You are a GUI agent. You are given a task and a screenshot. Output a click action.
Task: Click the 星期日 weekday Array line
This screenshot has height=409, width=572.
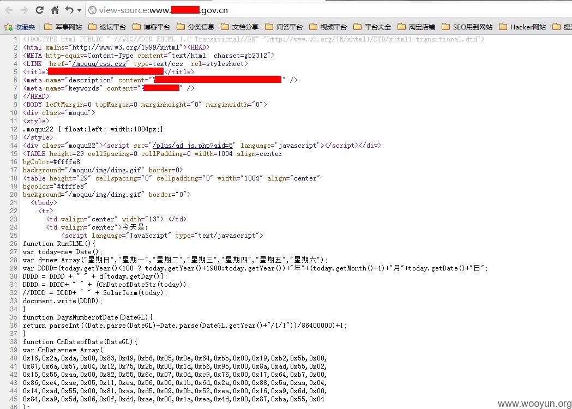175,260
